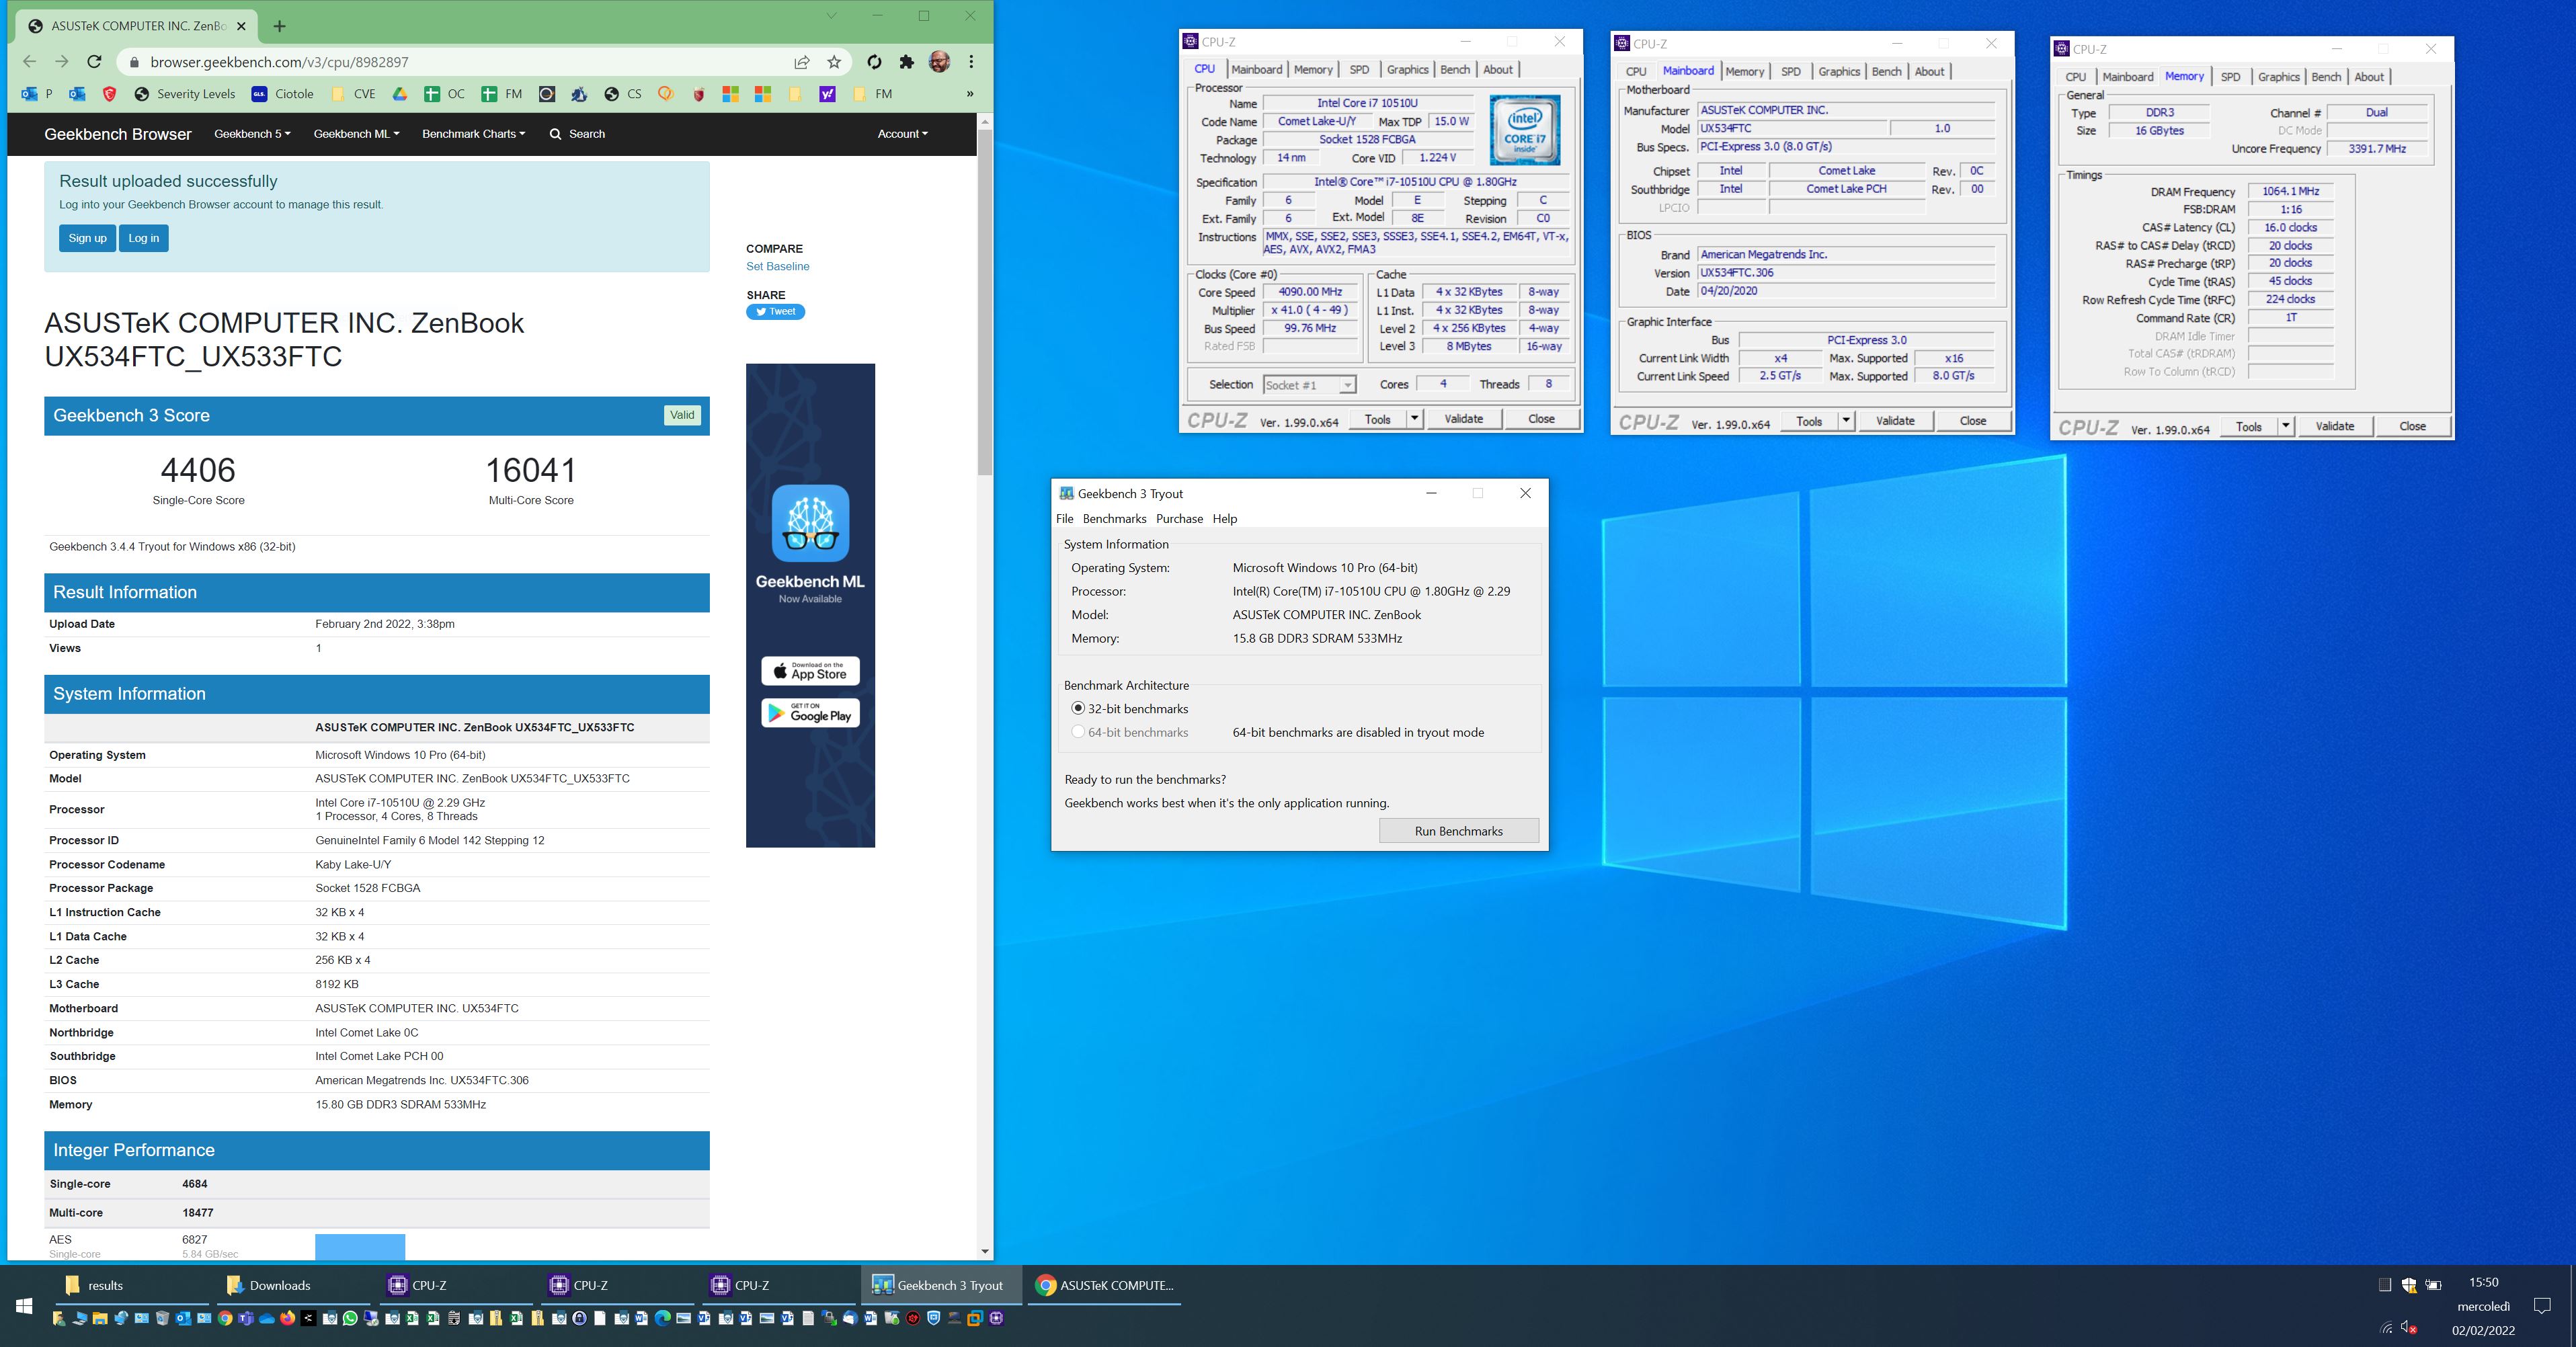Click the Sign up button
The image size is (2576, 1347).
87,238
